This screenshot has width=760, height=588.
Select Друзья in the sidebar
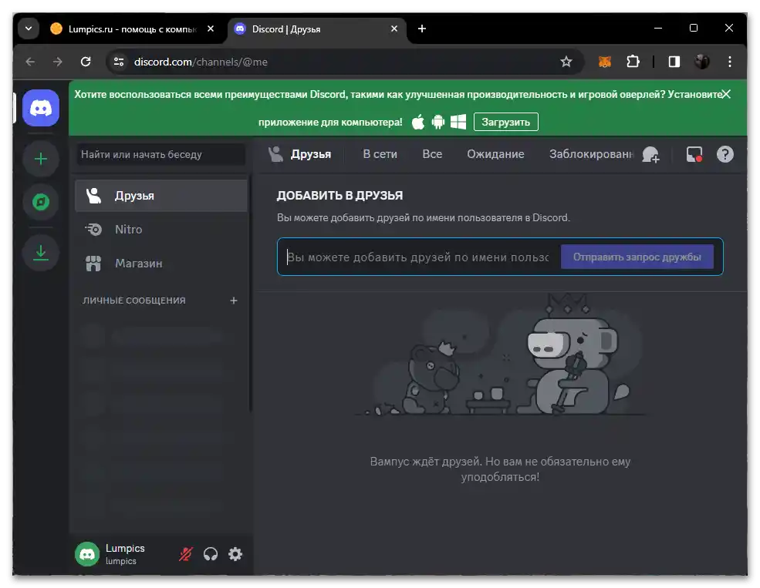pyautogui.click(x=161, y=196)
